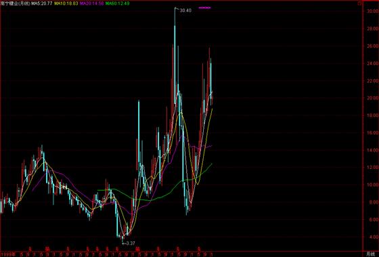Click the 30.00 price axis label
This screenshot has height=257, width=379.
point(372,11)
